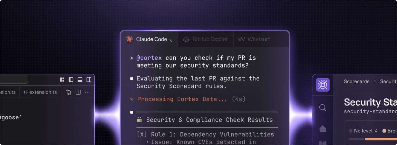Open search from the Cortex sidebar
This screenshot has width=397, height=145.
coord(323,108)
